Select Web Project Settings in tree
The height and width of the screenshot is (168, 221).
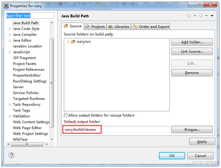pyautogui.click(x=31, y=133)
